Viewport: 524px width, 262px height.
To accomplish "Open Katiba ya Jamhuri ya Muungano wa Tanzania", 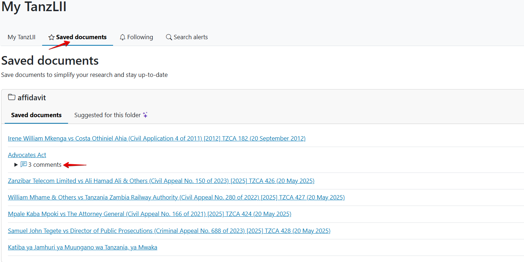I will (x=82, y=247).
